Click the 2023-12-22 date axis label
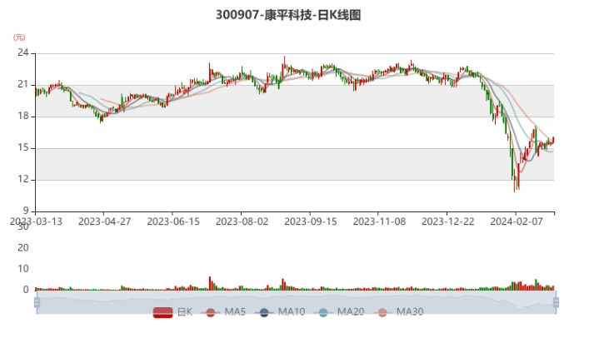The height and width of the screenshot is (348, 594). 447,221
